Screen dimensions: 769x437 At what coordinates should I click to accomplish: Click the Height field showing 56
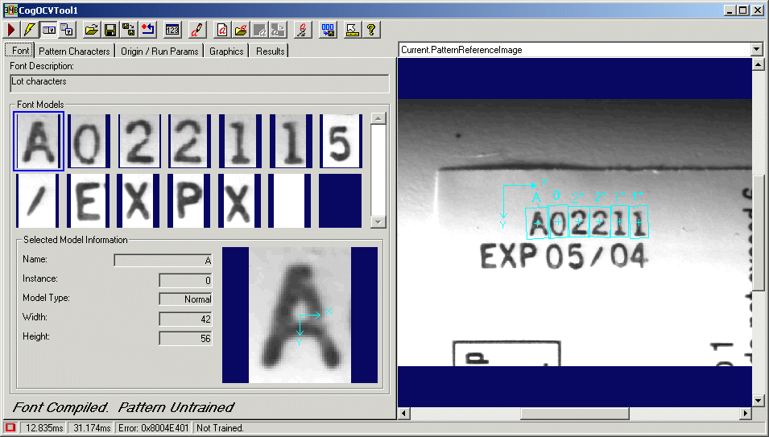coord(185,338)
